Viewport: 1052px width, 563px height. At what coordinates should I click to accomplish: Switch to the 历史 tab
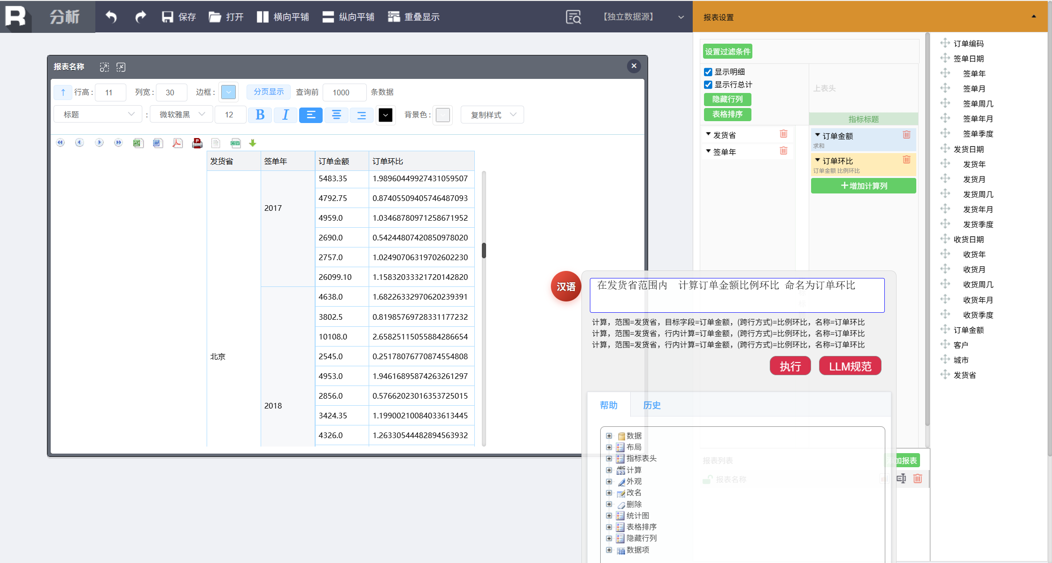(x=651, y=405)
